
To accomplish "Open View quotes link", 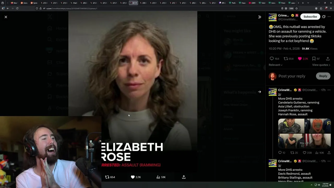I will 321,65.
